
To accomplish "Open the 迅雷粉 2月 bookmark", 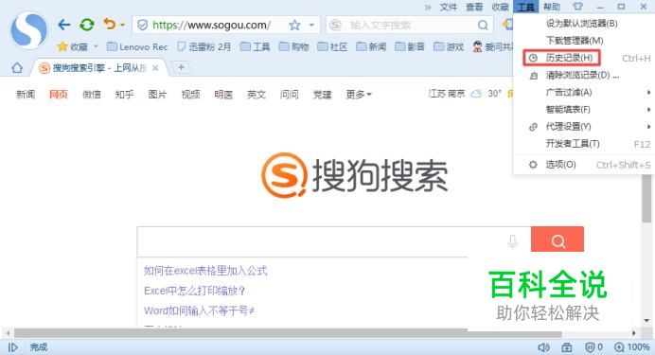I will click(204, 46).
